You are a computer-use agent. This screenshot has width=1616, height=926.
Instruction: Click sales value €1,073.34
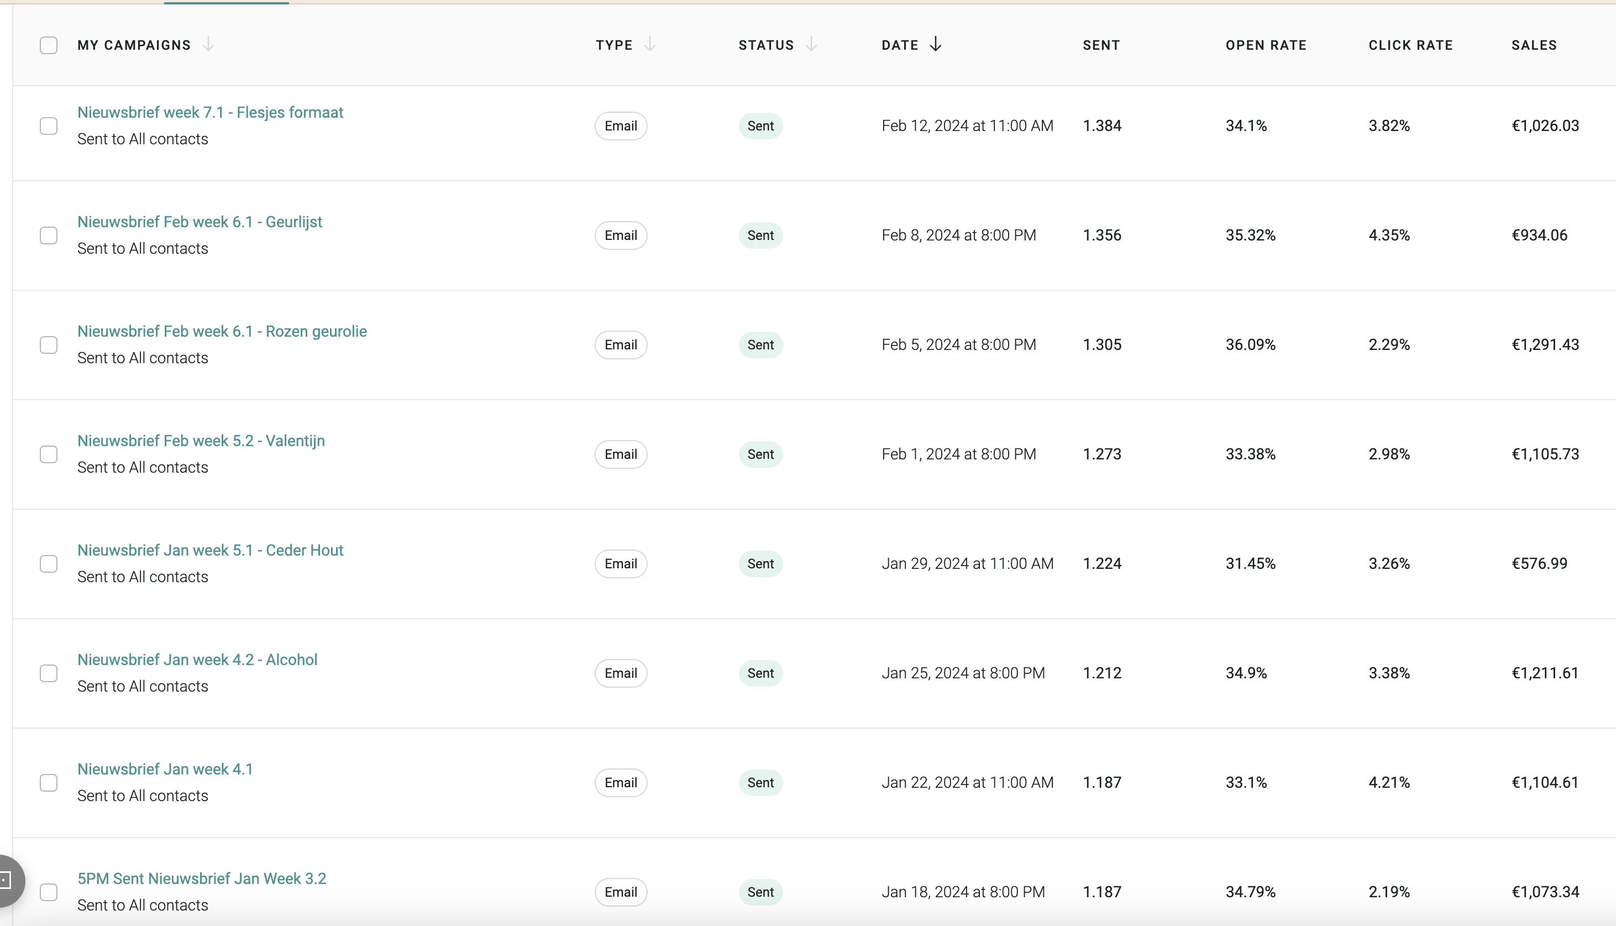(x=1545, y=892)
